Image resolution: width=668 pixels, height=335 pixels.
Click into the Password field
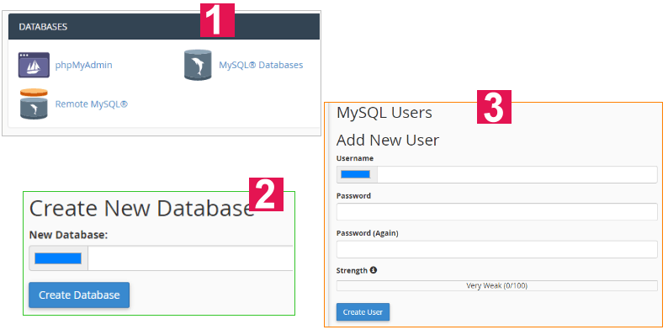496,212
